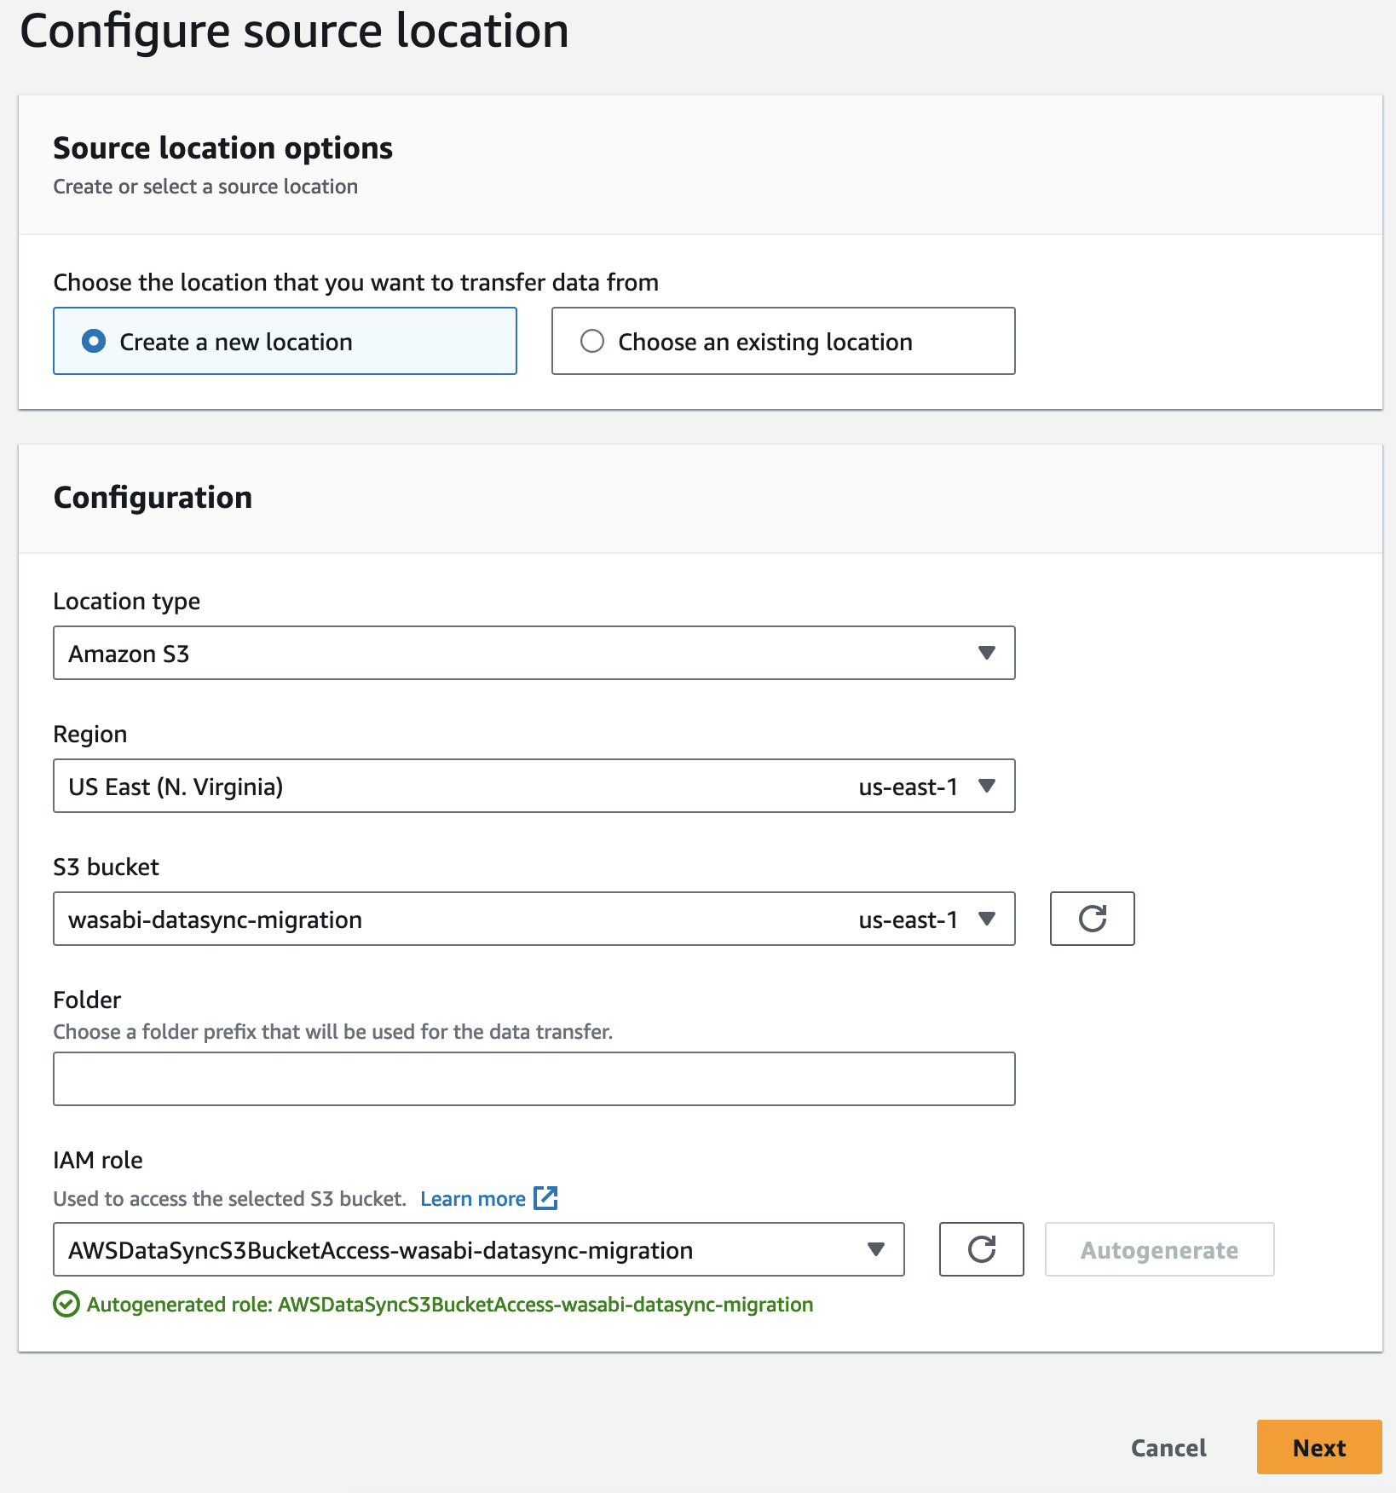Click the Region dropdown arrow
The width and height of the screenshot is (1396, 1493).
point(987,786)
